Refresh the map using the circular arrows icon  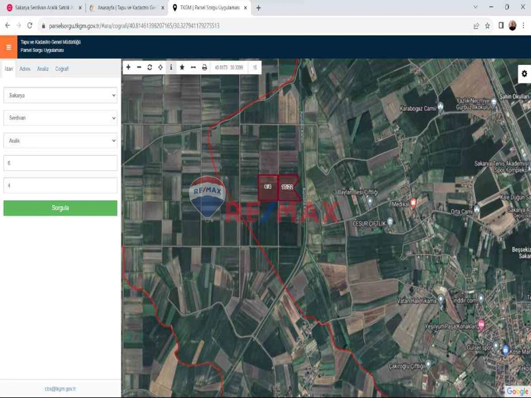150,68
